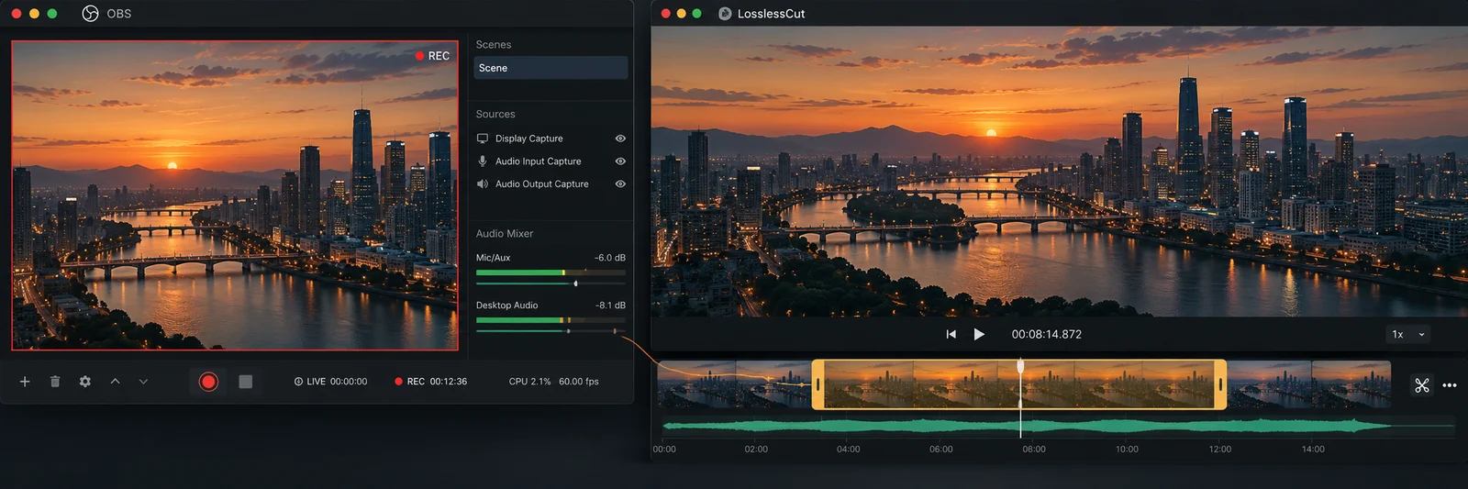Toggle visibility of Audio Input Capture source
1468x489 pixels.
click(x=620, y=161)
